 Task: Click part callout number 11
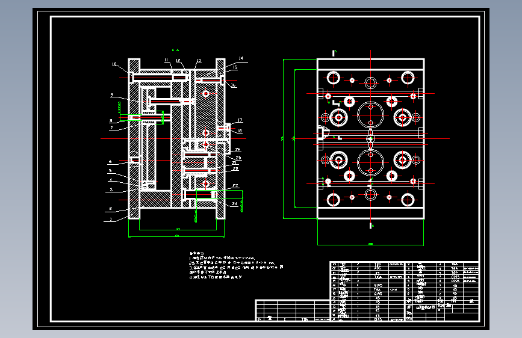pos(166,60)
